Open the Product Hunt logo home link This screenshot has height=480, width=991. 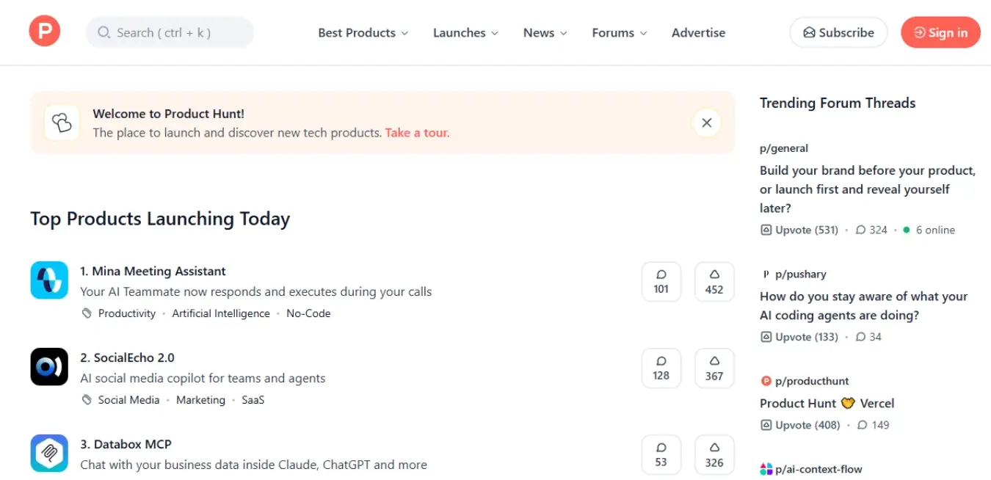pos(45,32)
